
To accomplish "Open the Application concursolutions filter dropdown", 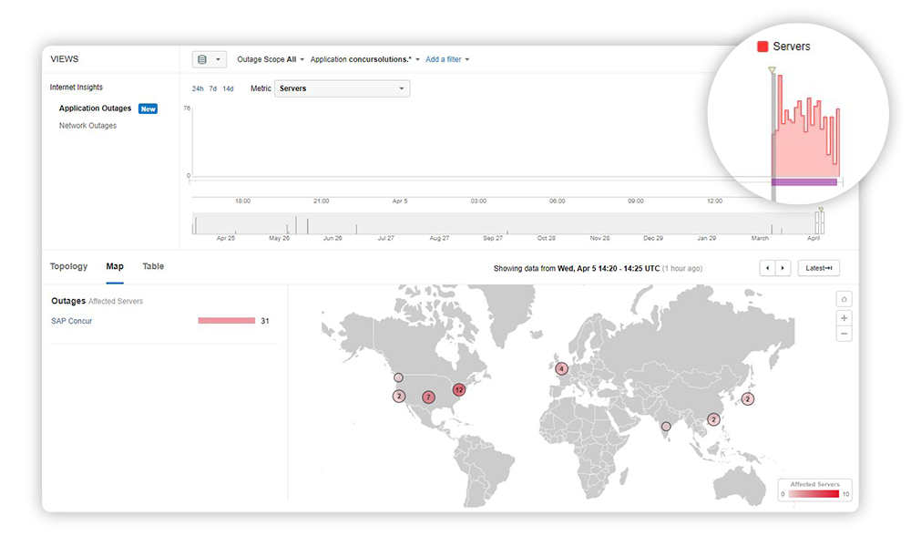I will coord(365,59).
